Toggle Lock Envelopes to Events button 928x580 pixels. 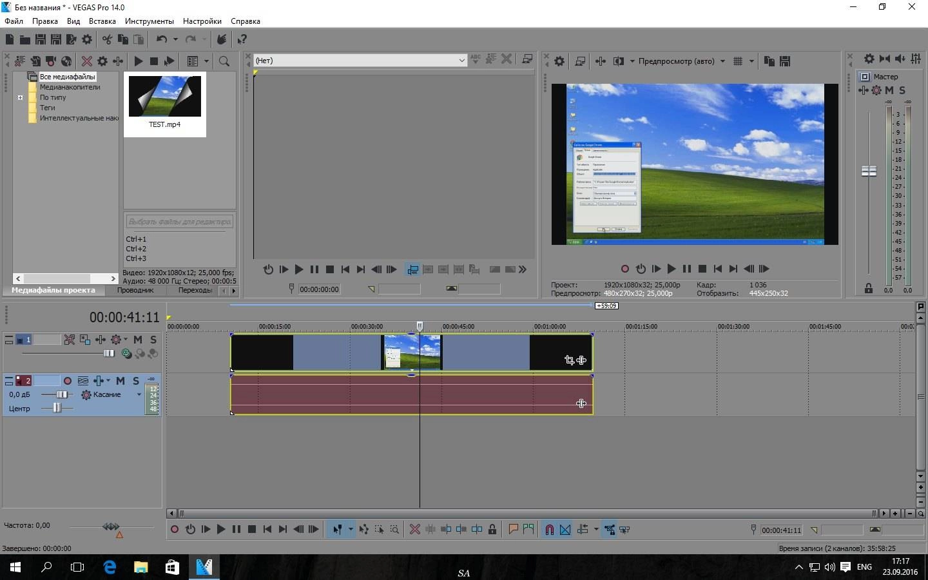(x=610, y=530)
